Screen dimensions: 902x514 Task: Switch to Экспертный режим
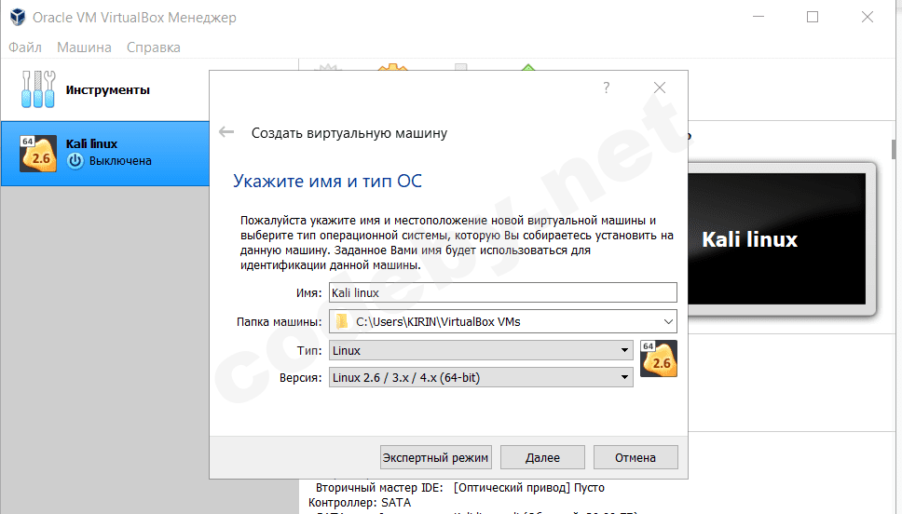click(435, 457)
